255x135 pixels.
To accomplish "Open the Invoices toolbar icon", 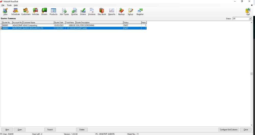I will pyautogui.click(x=92, y=12).
